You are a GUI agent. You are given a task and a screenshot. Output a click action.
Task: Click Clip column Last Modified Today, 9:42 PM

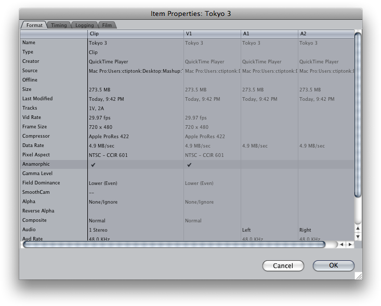[106, 99]
